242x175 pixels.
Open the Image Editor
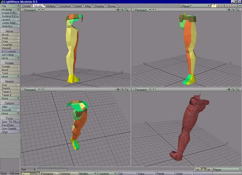coord(10,13)
